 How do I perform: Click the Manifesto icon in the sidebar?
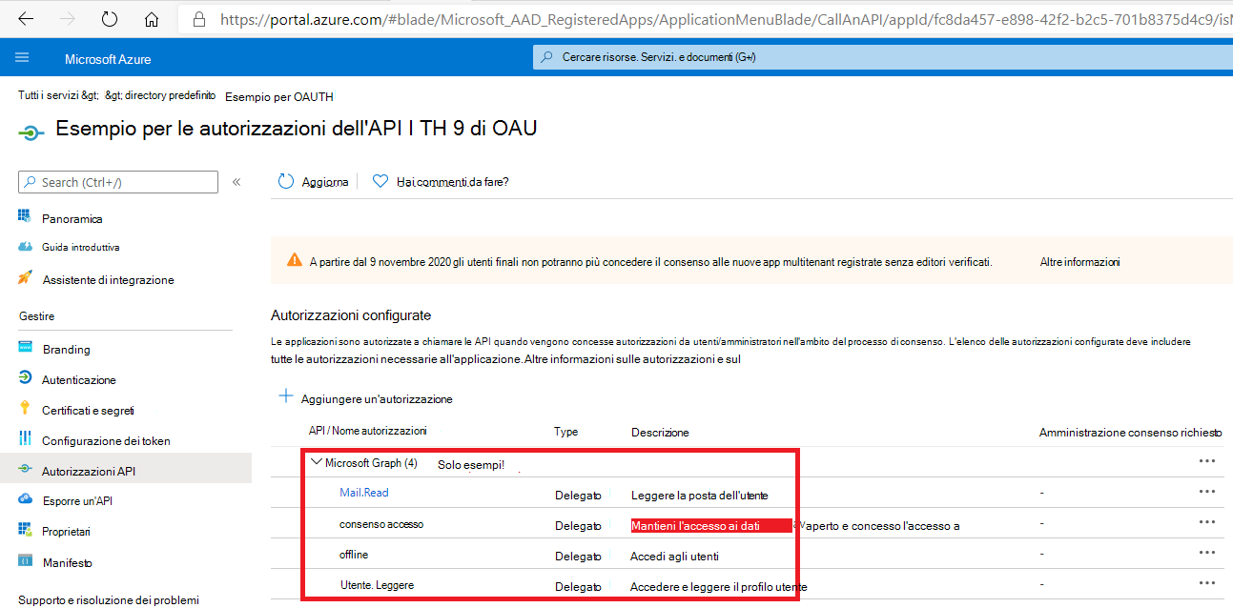coord(25,562)
